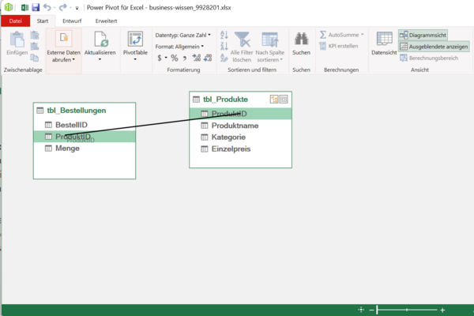The width and height of the screenshot is (474, 316).
Task: Decrease decimal places icon
Action: click(208, 58)
